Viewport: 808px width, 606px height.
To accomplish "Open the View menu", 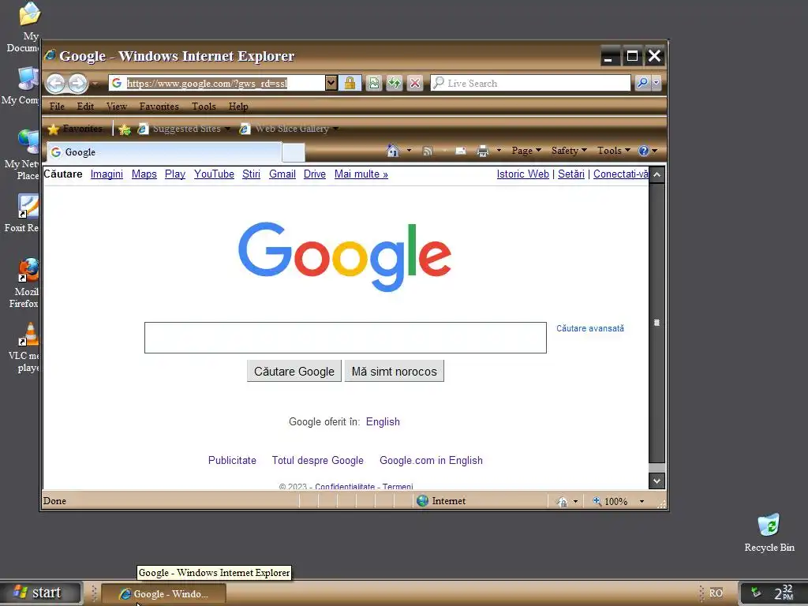I will [117, 107].
